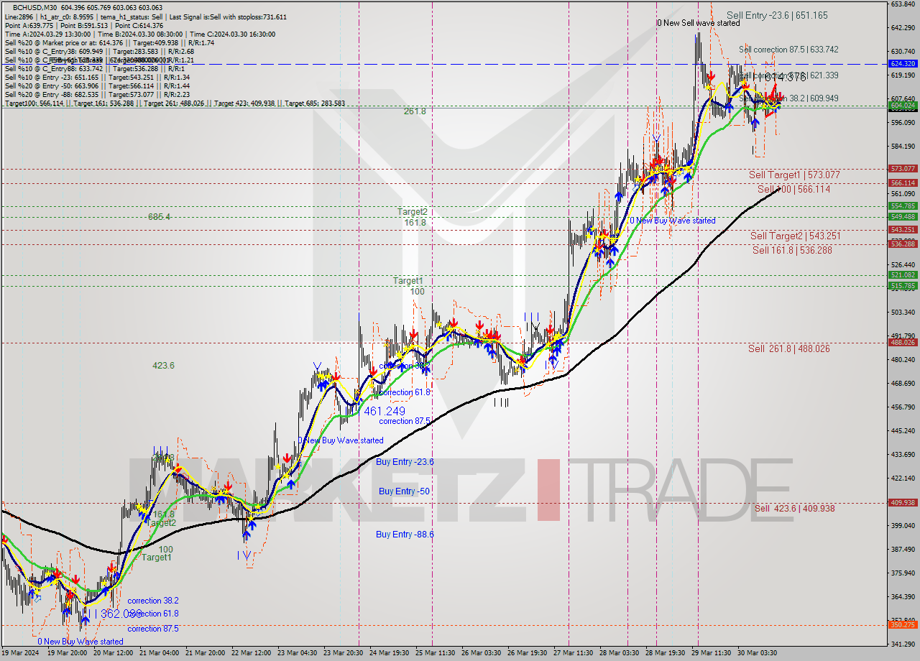Select the 'Buy Entry -50' label
The height and width of the screenshot is (661, 920).
coord(404,491)
